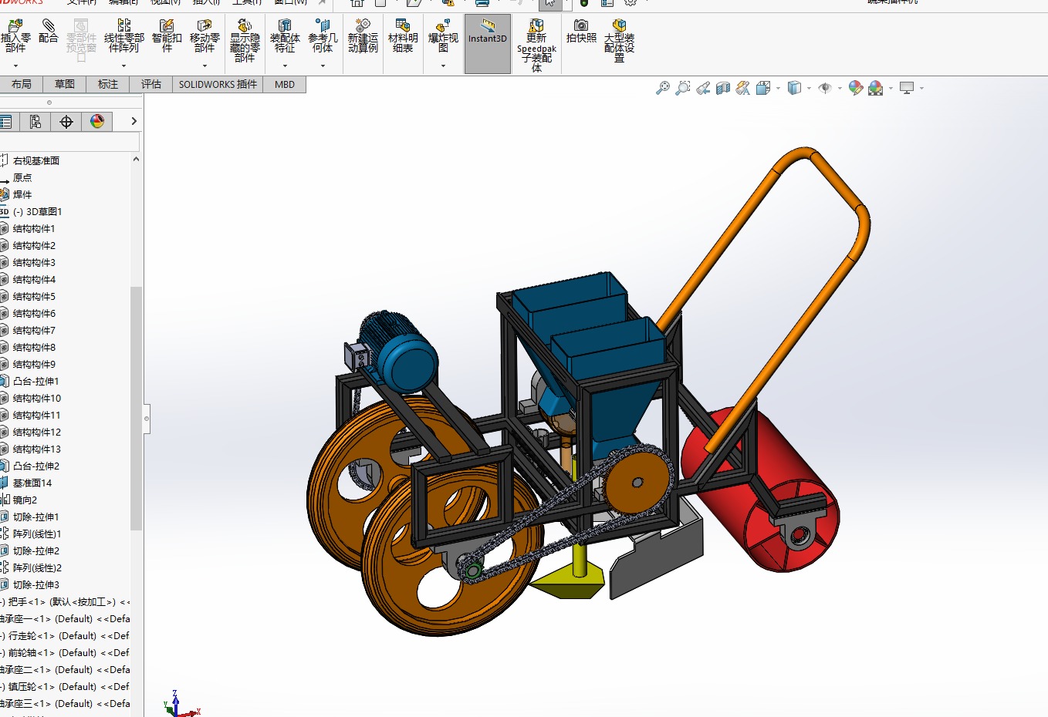Take a snapshot with 拍快照
The image size is (1048, 717).
[x=581, y=32]
